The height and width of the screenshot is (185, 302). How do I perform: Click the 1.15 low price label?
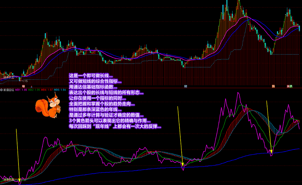[x=25, y=81]
